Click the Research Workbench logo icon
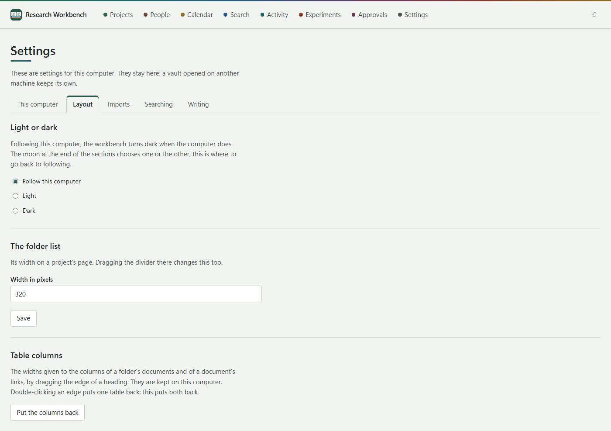This screenshot has width=611, height=431. pos(16,15)
